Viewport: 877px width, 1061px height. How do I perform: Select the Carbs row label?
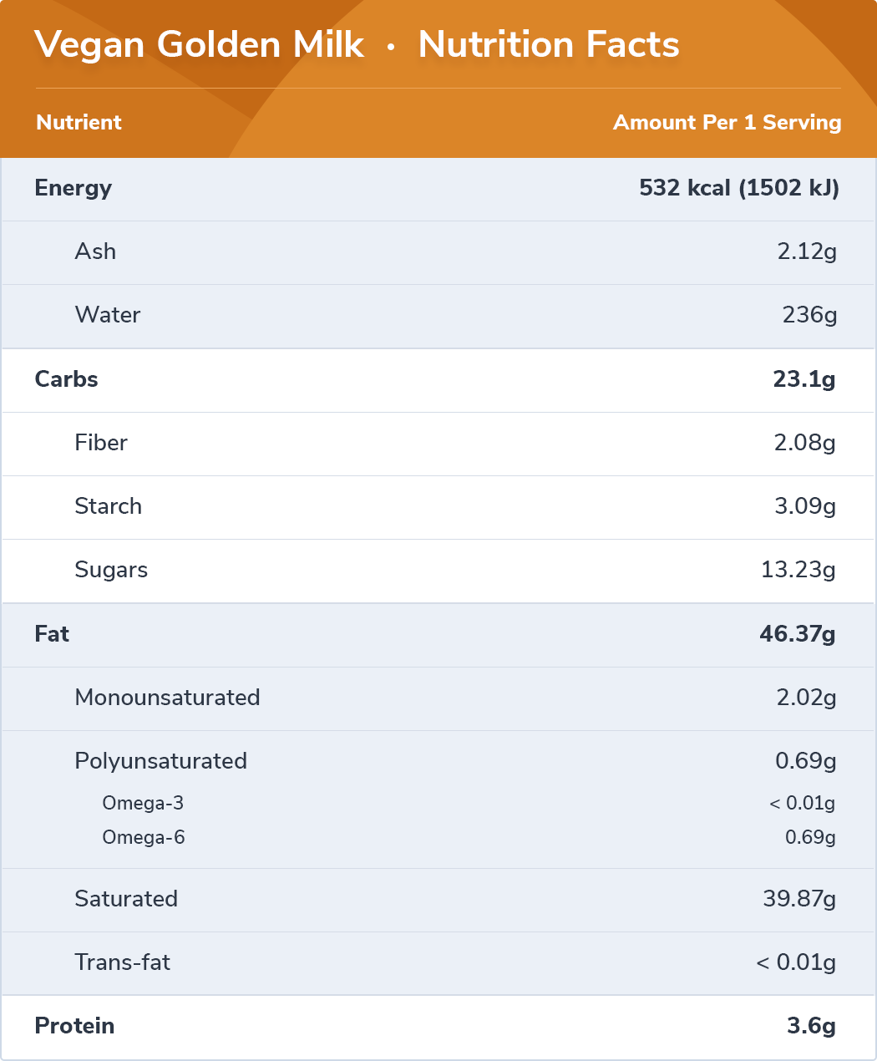[66, 379]
